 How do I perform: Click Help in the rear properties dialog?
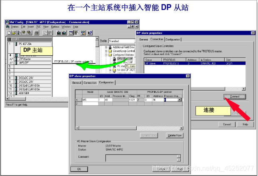pyautogui.click(x=245, y=124)
